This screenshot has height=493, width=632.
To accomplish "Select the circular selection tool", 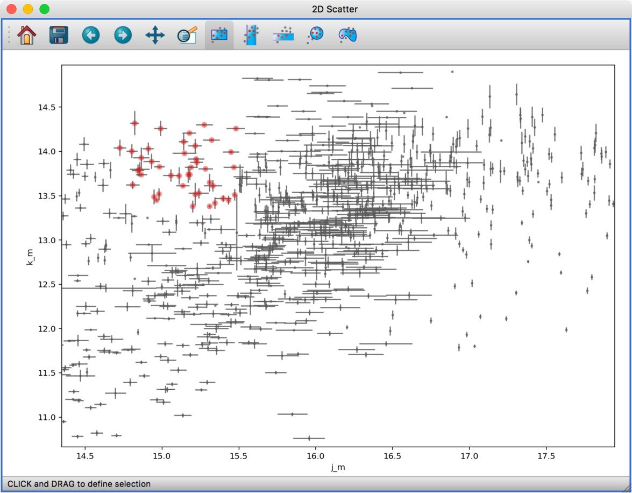I will [x=315, y=35].
